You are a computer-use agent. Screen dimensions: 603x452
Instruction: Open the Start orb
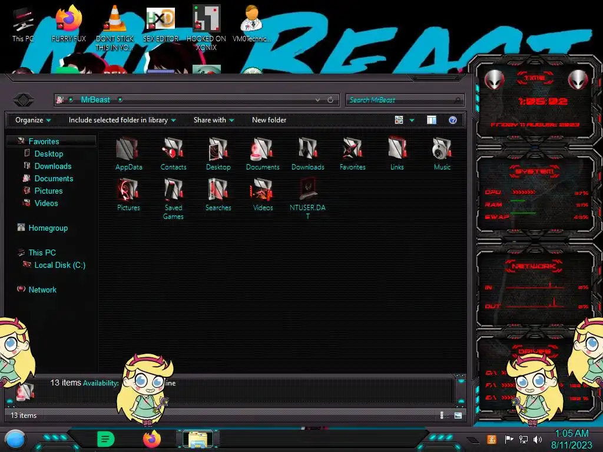pyautogui.click(x=15, y=440)
